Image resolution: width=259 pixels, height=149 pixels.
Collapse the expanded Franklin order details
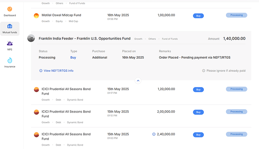pyautogui.click(x=138, y=81)
